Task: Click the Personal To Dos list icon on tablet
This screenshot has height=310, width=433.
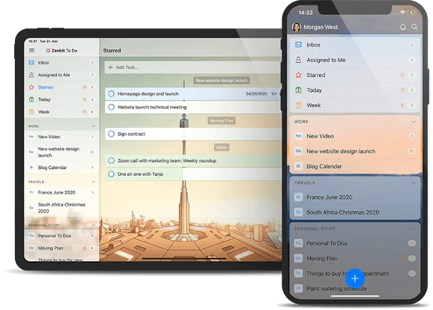Action: pyautogui.click(x=31, y=236)
